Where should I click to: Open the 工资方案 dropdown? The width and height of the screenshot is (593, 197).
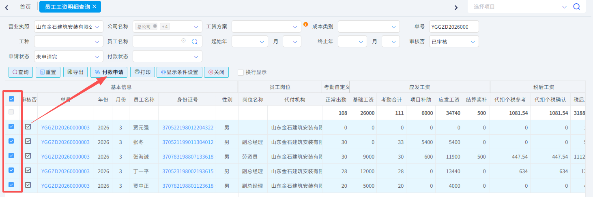tap(266, 27)
